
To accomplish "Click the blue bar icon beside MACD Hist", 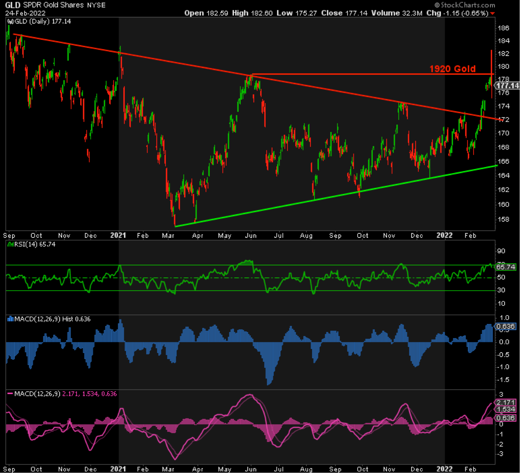I will (10, 319).
